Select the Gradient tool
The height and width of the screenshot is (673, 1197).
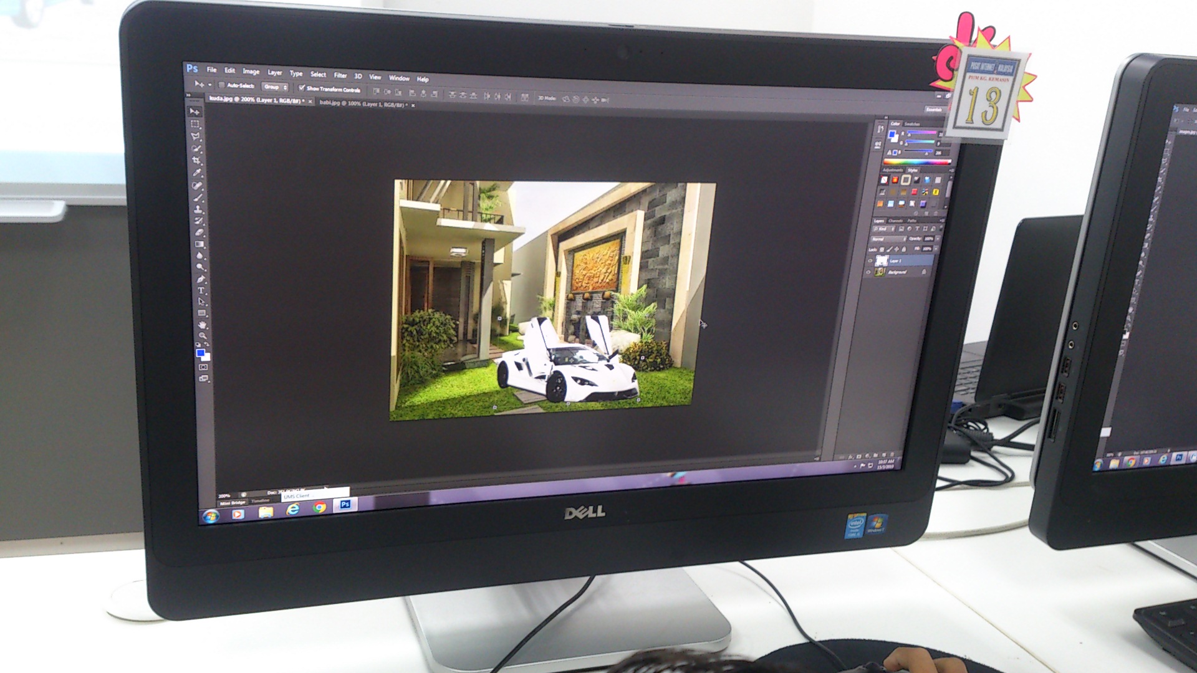click(199, 244)
